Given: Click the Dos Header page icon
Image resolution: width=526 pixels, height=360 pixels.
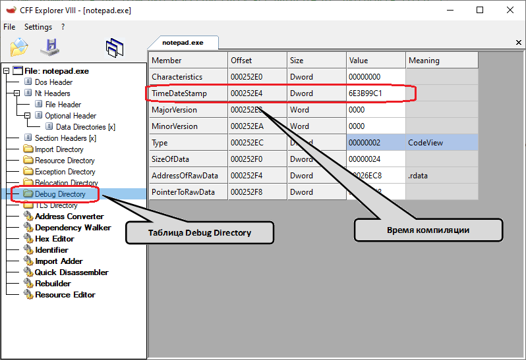Looking at the screenshot, I should [28, 82].
